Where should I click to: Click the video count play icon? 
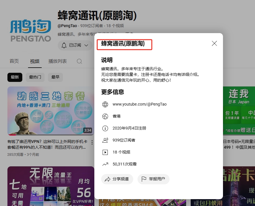(x=105, y=152)
